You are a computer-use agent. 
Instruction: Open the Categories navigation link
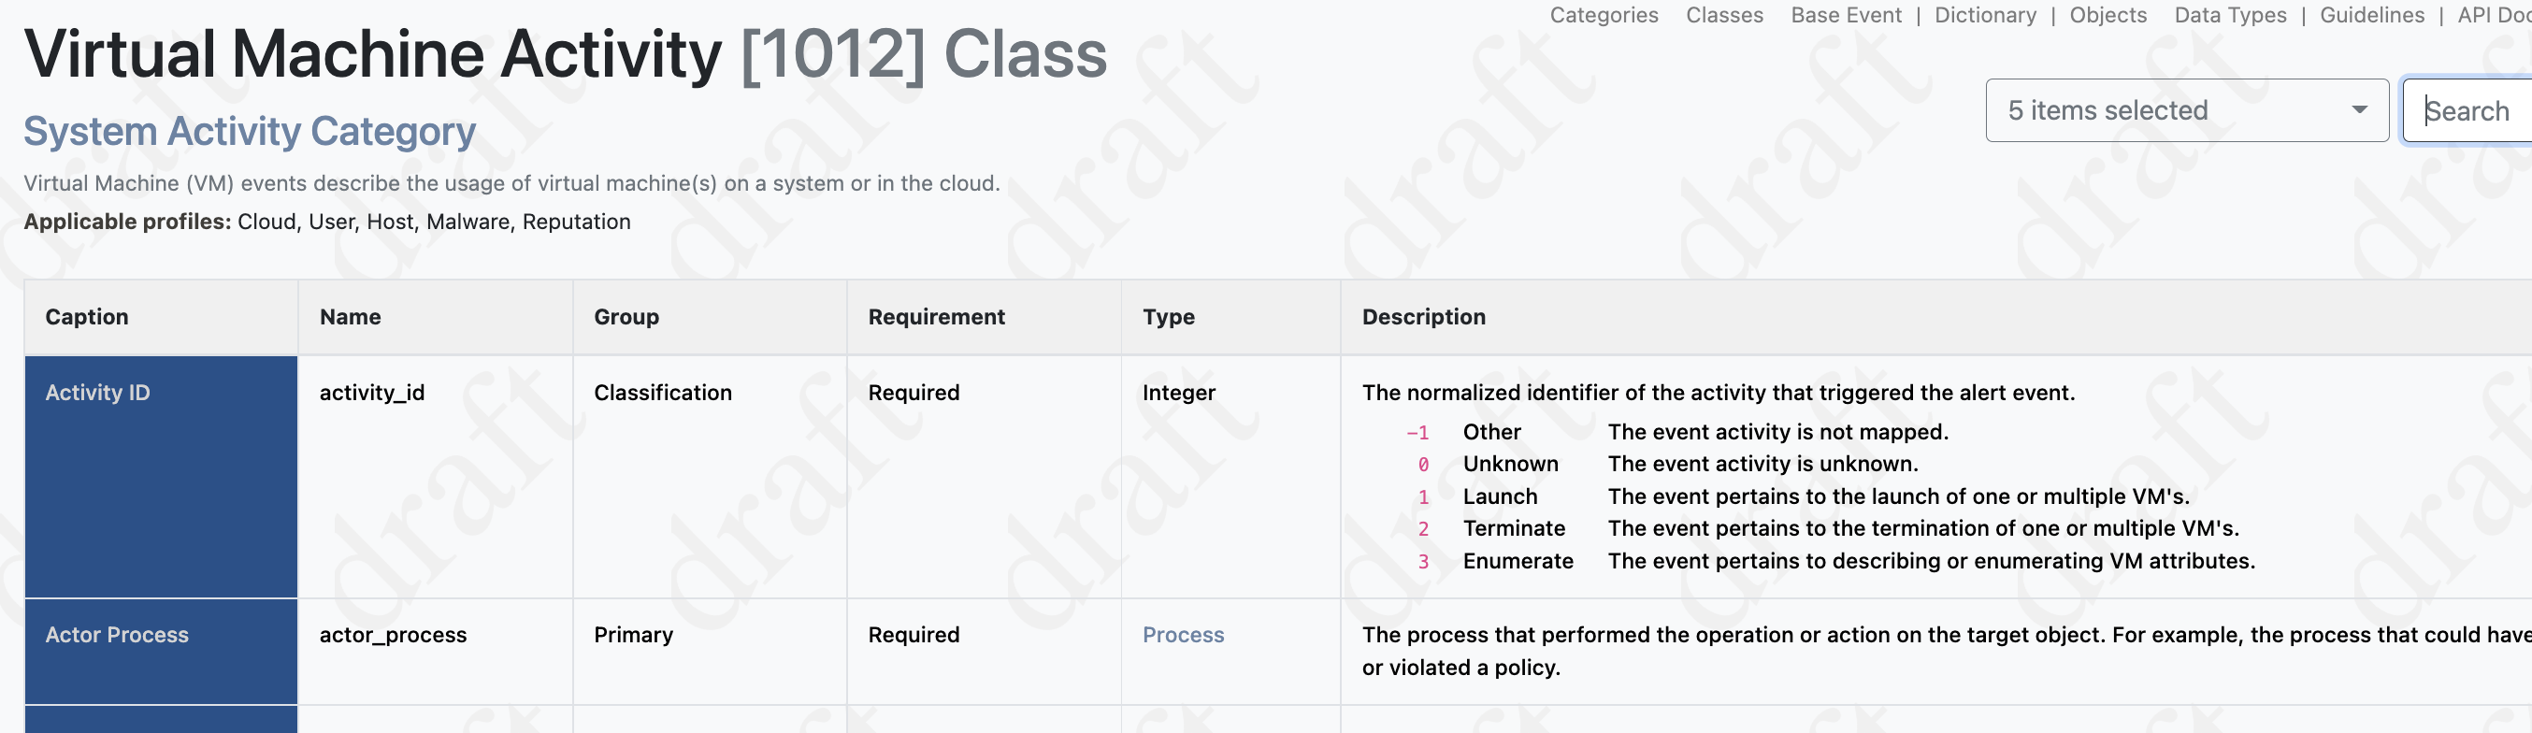(x=1604, y=15)
